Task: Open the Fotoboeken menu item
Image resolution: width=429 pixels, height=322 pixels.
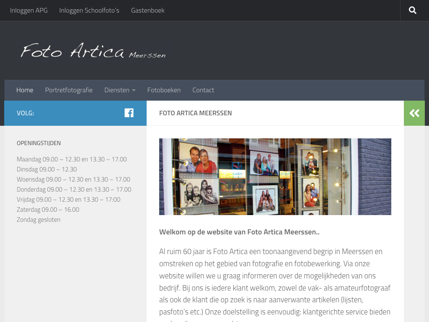Action: click(x=164, y=90)
